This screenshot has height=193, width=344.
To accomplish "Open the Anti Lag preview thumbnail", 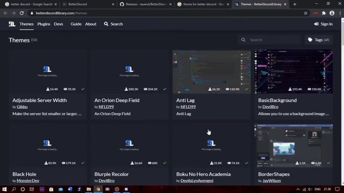I will [x=211, y=72].
